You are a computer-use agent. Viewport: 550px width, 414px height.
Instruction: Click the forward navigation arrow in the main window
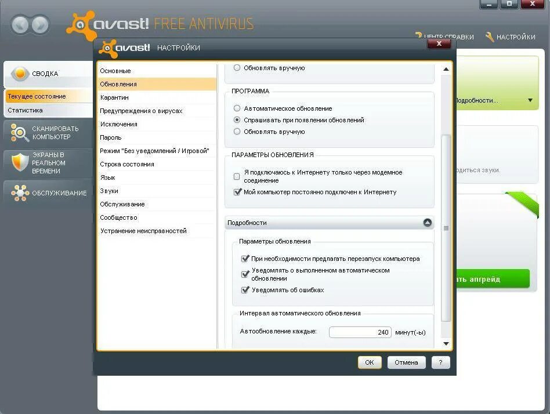[x=40, y=25]
